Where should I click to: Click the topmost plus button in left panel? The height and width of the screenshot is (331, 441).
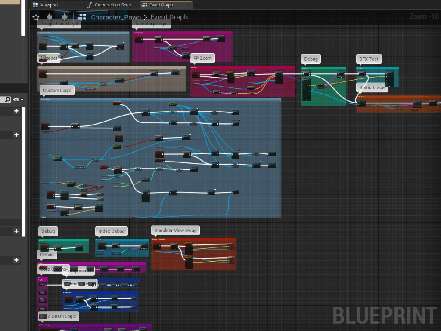tap(16, 111)
